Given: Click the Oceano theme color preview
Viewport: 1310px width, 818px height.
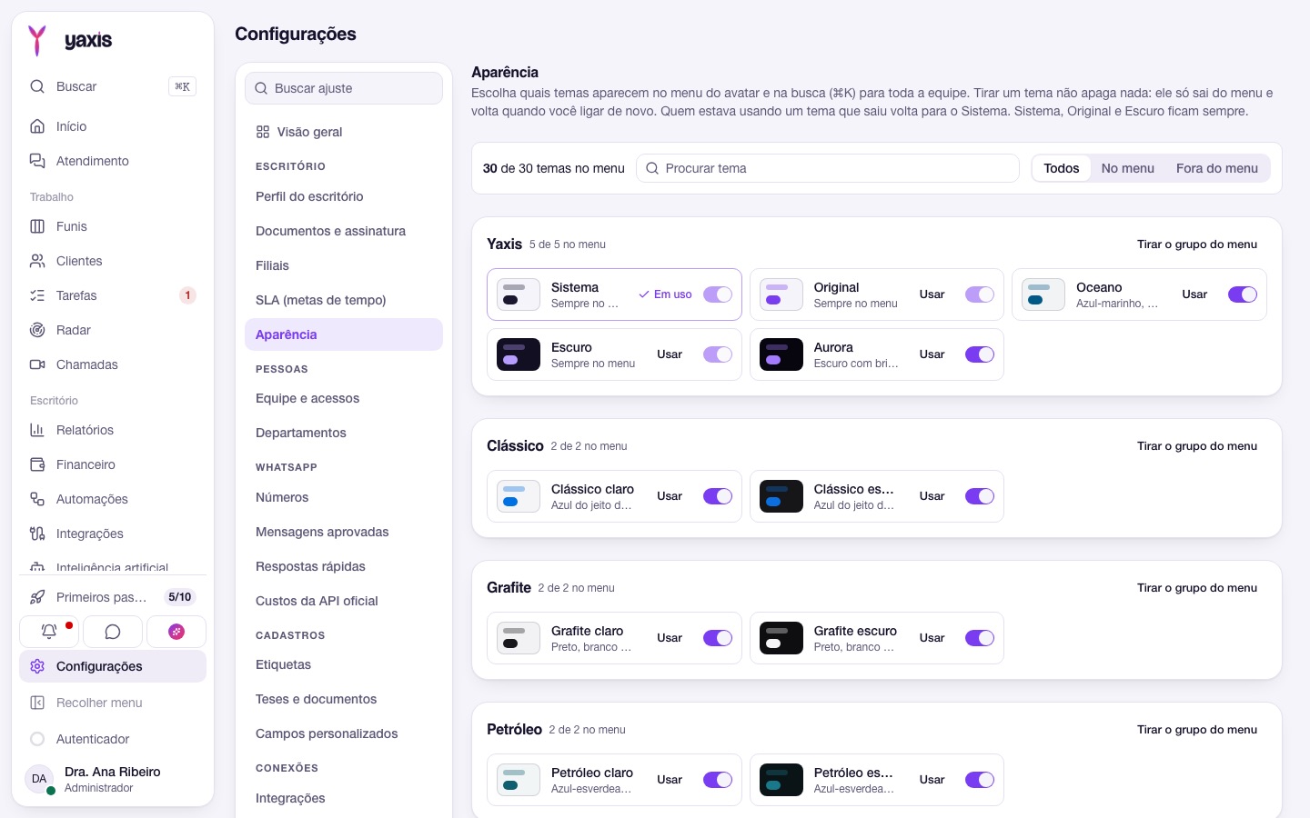Looking at the screenshot, I should (1043, 294).
